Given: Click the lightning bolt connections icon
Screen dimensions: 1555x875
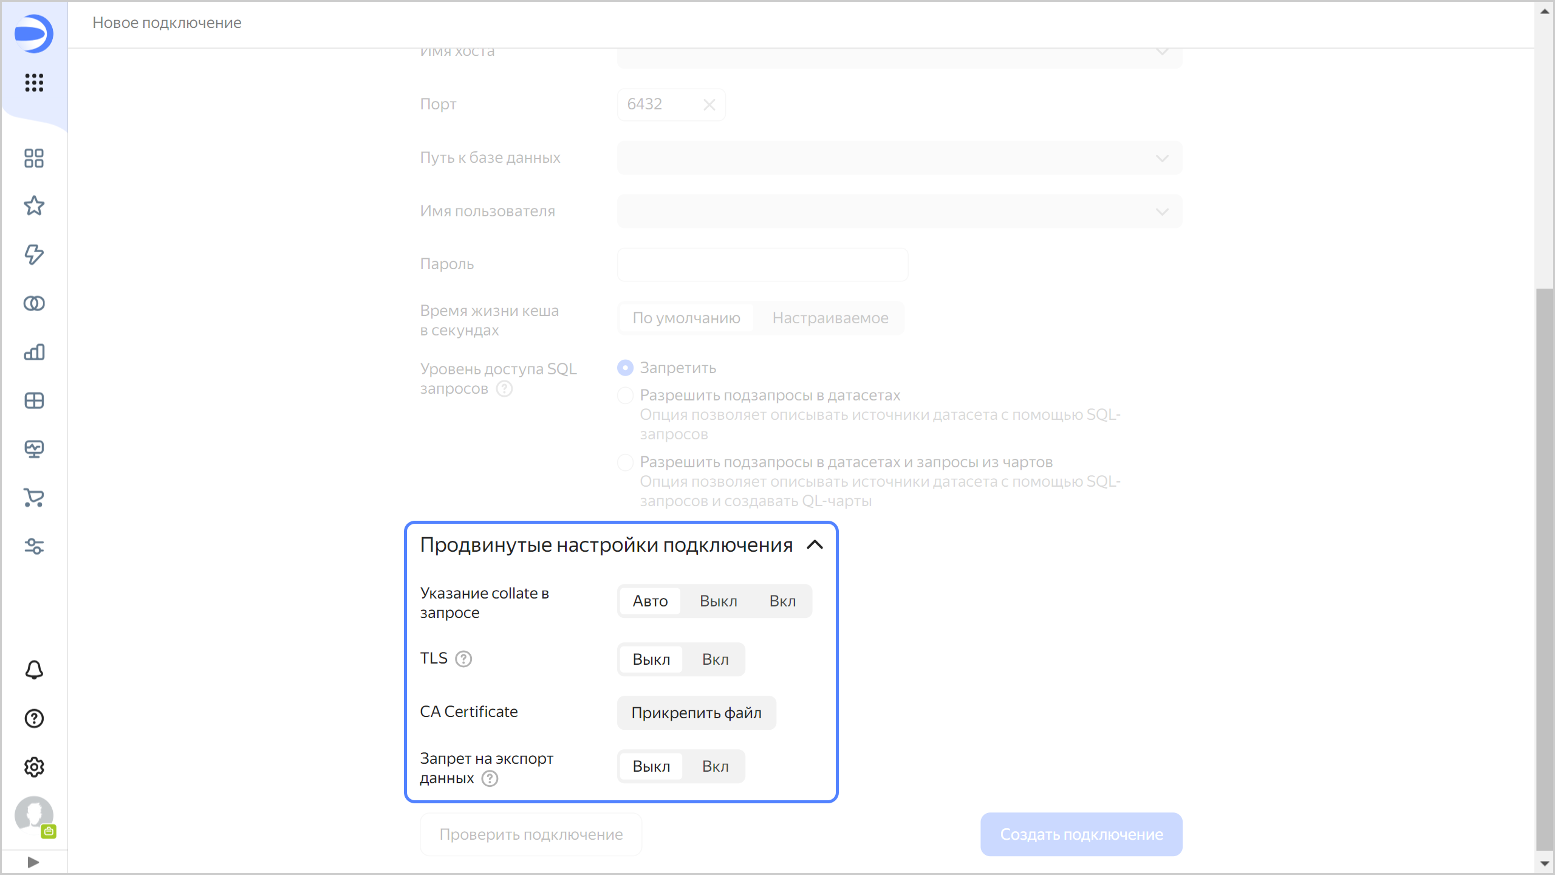Looking at the screenshot, I should tap(34, 254).
